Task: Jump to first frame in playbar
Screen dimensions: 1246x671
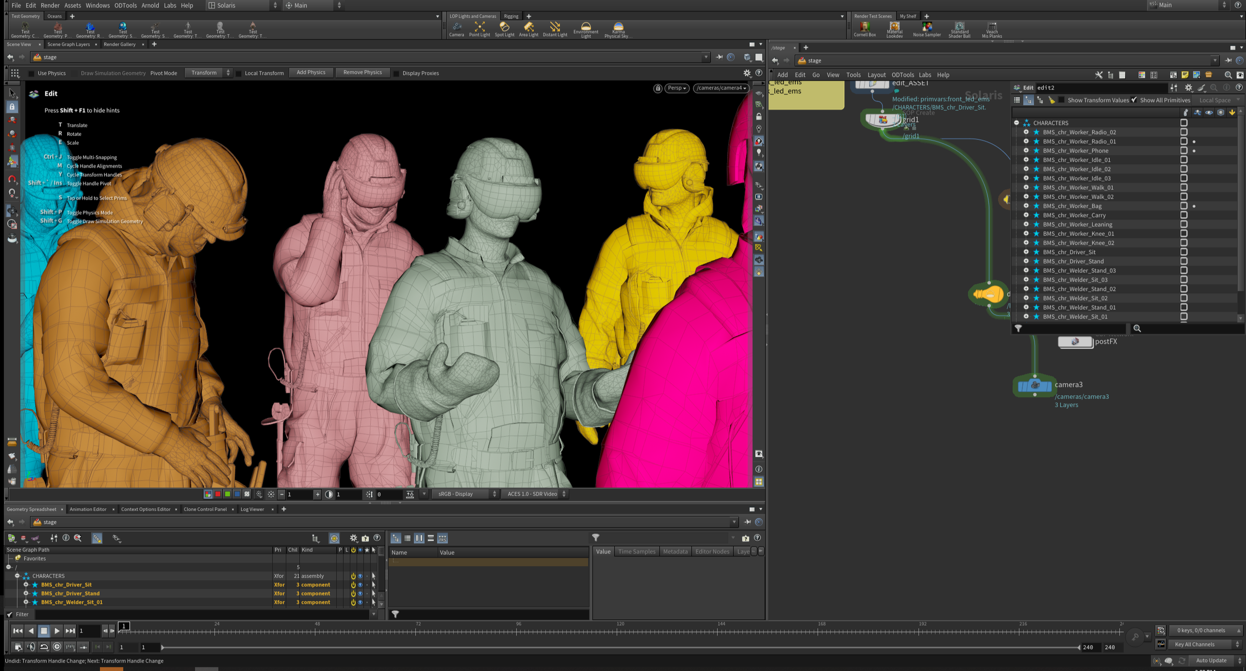Action: 17,631
